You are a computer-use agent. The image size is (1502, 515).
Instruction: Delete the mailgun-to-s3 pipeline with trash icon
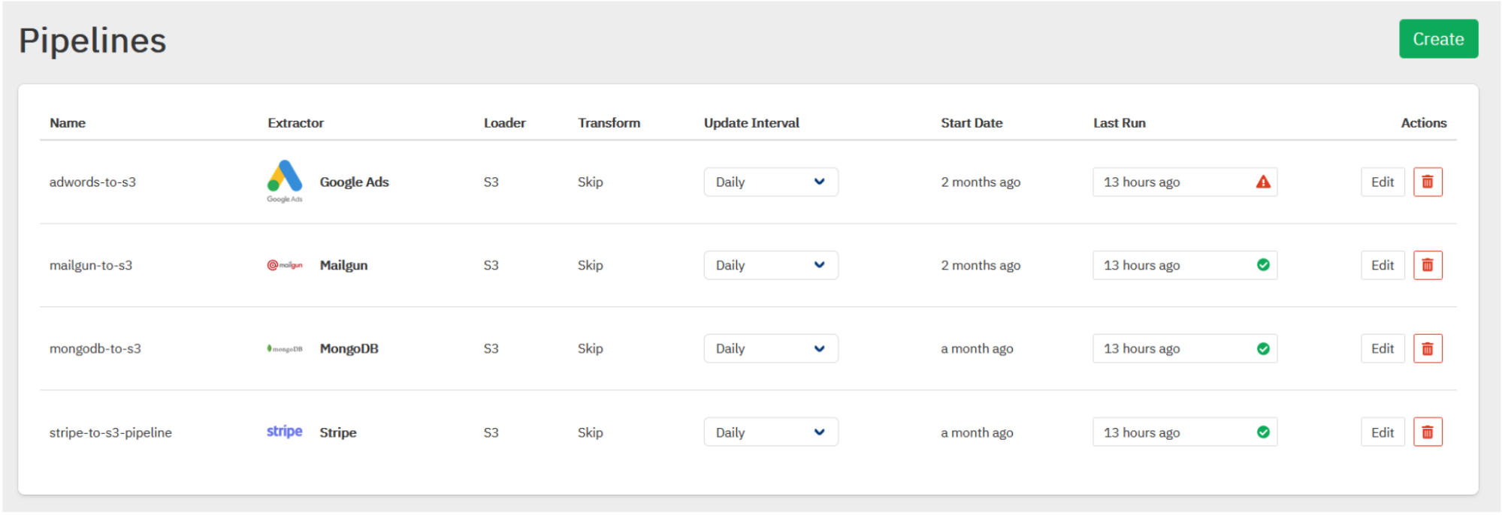(x=1428, y=265)
